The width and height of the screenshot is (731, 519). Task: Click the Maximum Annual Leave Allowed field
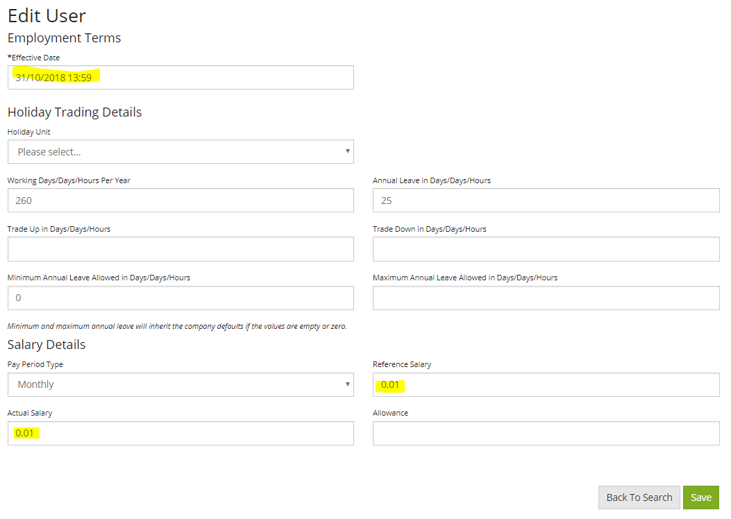click(546, 297)
